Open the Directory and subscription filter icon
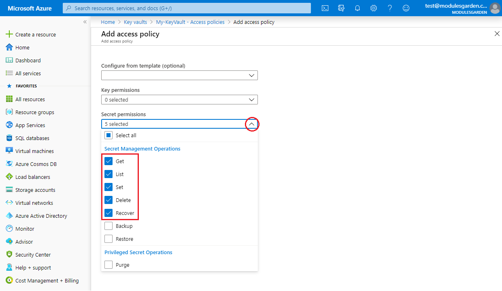 (x=341, y=8)
